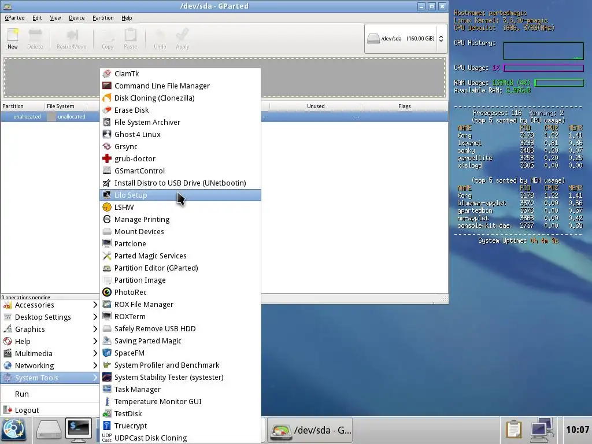Select UDPCast Disk Cloning entry
The width and height of the screenshot is (592, 444).
180,438
